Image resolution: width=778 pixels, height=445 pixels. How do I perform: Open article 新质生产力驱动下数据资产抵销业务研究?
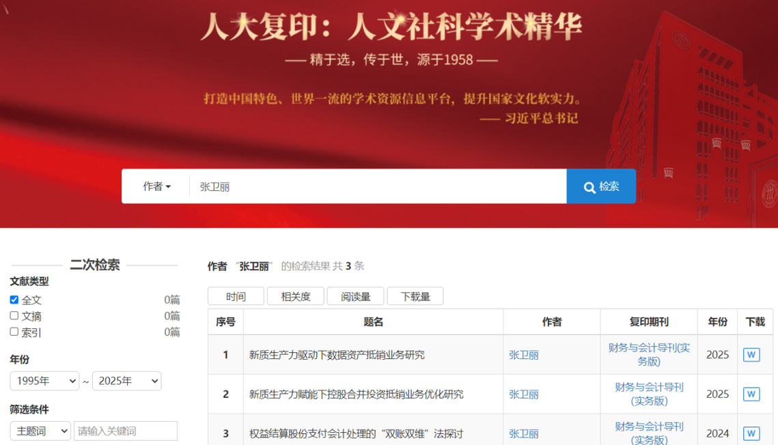coord(337,355)
